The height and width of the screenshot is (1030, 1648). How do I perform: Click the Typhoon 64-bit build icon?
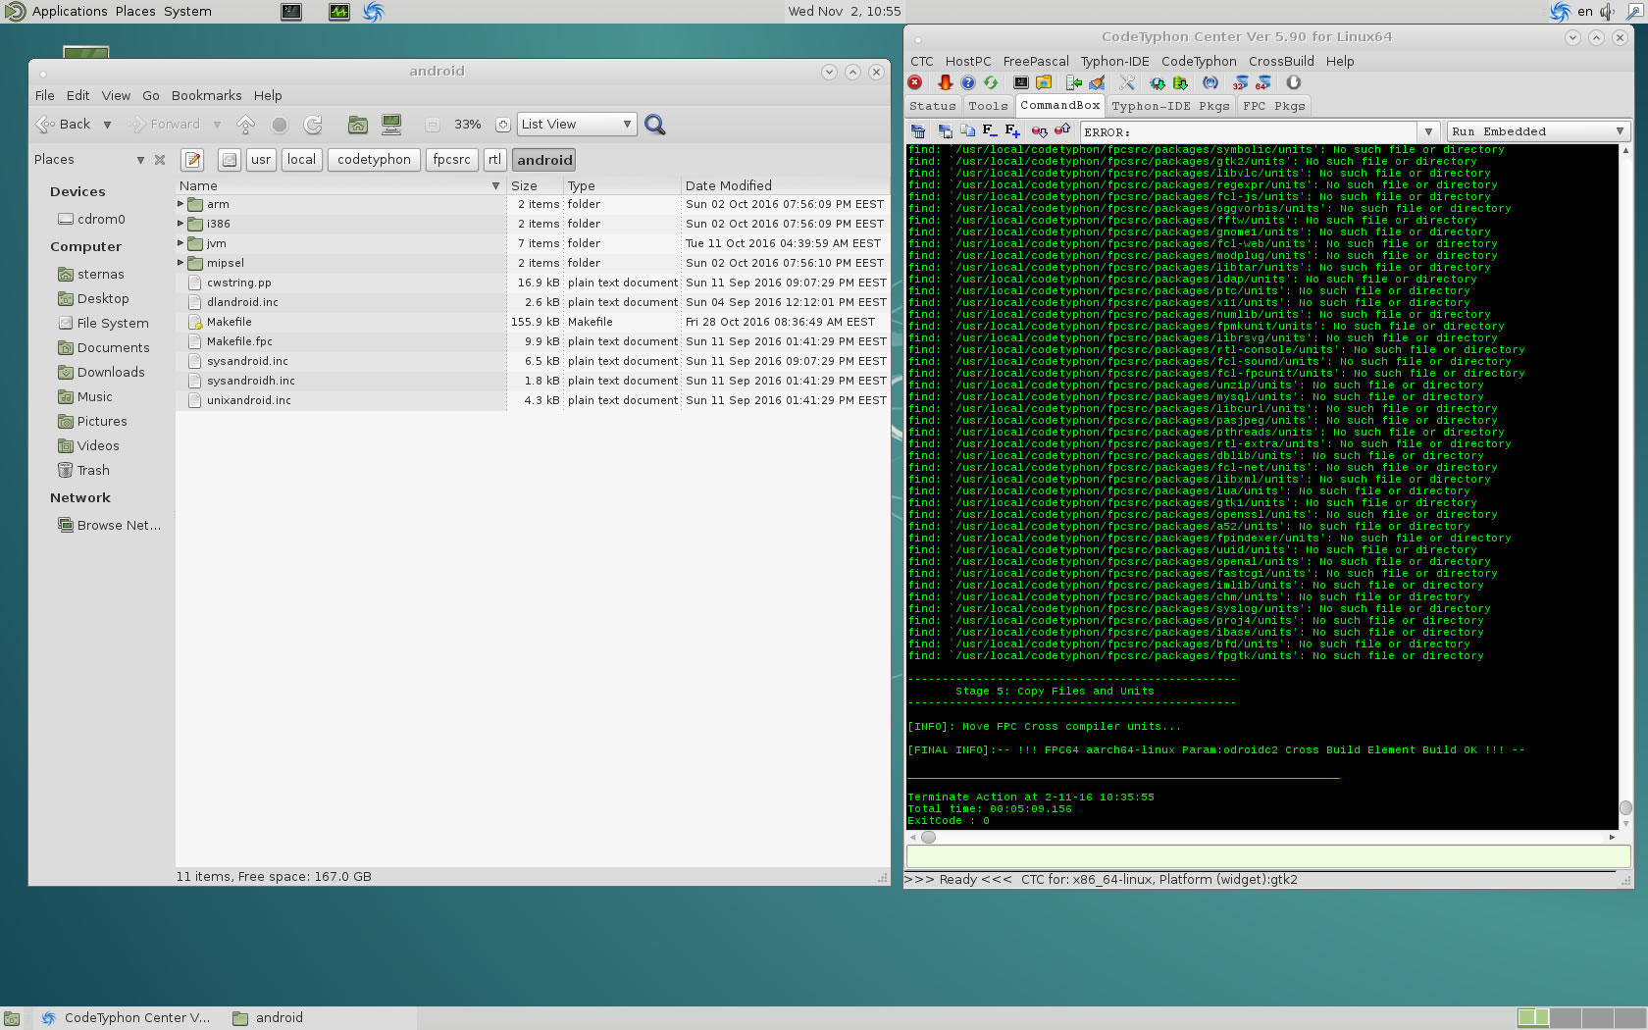tap(1263, 82)
